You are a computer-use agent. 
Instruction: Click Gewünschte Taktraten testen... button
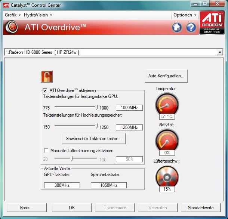(x=94, y=139)
